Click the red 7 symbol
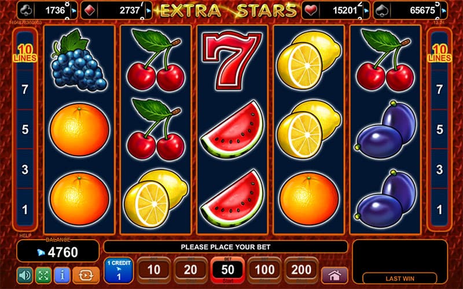 click(232, 61)
